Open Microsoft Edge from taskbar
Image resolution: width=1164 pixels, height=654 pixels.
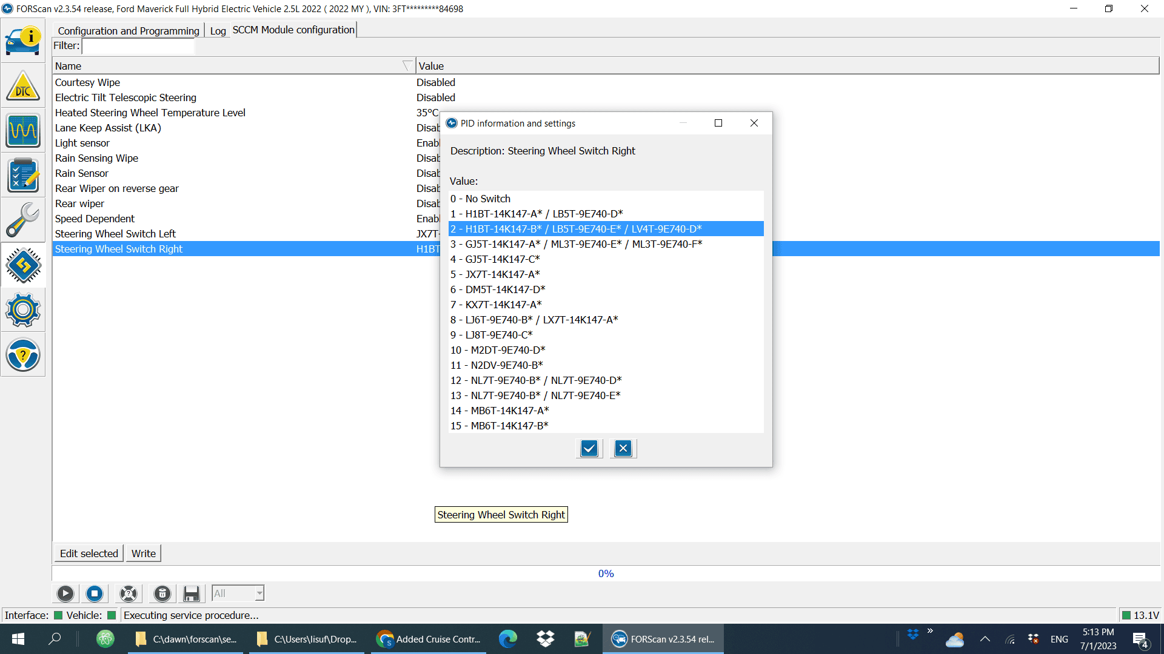(x=508, y=639)
